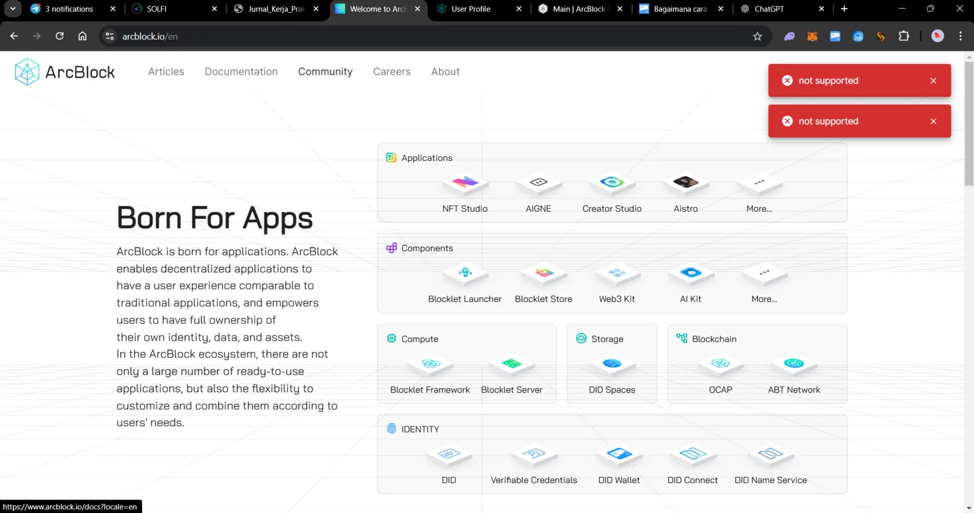
Task: Go back to previous page
Action: tap(14, 37)
